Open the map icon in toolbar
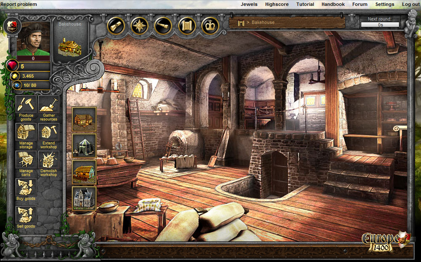The width and height of the screenshot is (421, 262). [x=187, y=26]
